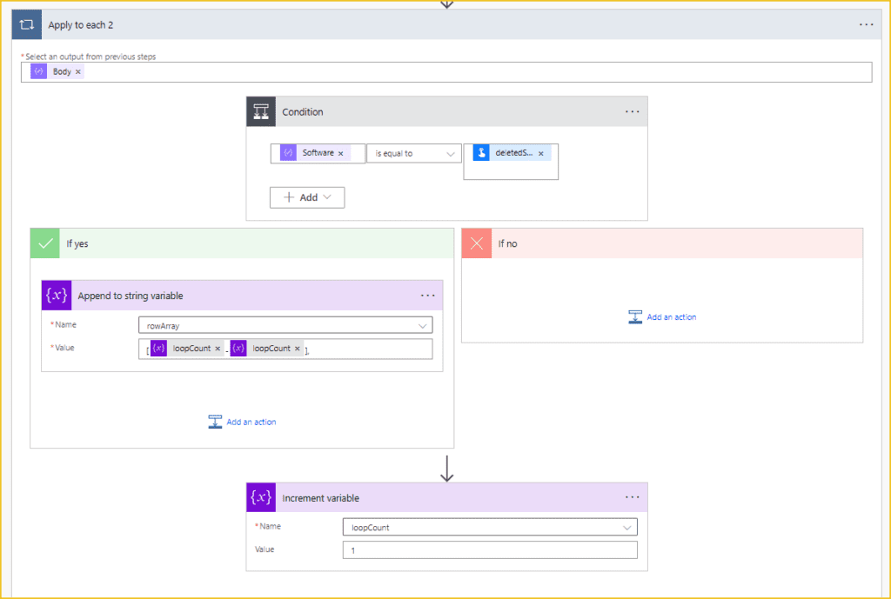
Task: Open the Apply to each 2 ellipsis menu
Action: point(866,24)
